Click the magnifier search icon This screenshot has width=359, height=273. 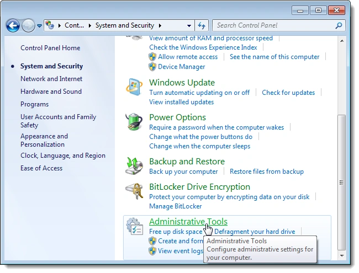[339, 25]
